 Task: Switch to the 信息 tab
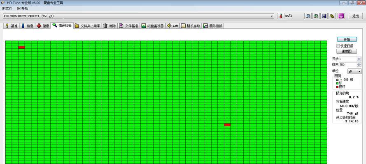(x=27, y=26)
